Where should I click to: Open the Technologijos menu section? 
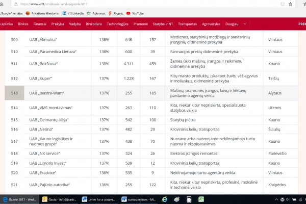click(117, 24)
